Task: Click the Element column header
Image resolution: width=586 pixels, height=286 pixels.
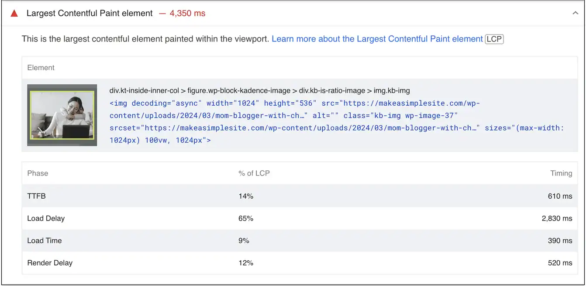Action: click(41, 68)
